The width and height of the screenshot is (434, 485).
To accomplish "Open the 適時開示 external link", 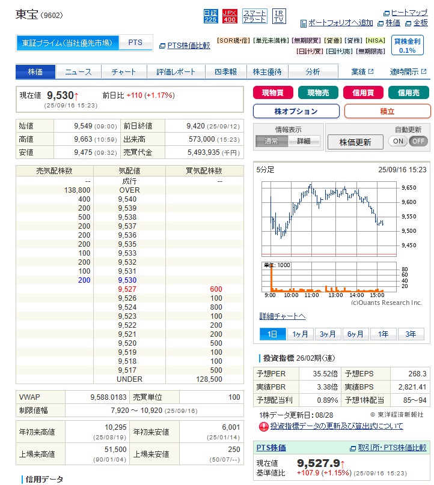I will click(x=408, y=72).
